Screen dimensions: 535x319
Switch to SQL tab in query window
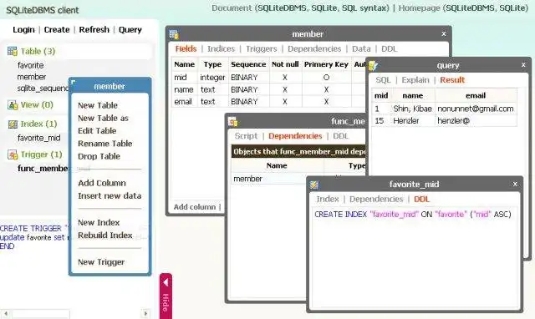point(383,80)
